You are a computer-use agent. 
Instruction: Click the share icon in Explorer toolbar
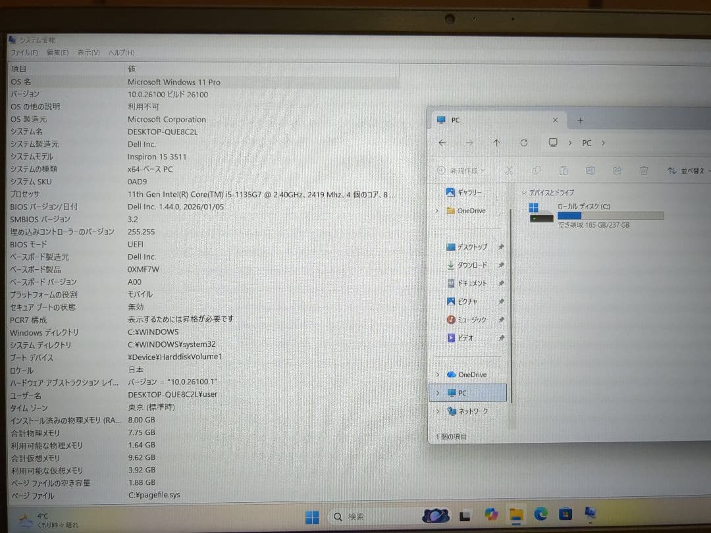coord(617,170)
